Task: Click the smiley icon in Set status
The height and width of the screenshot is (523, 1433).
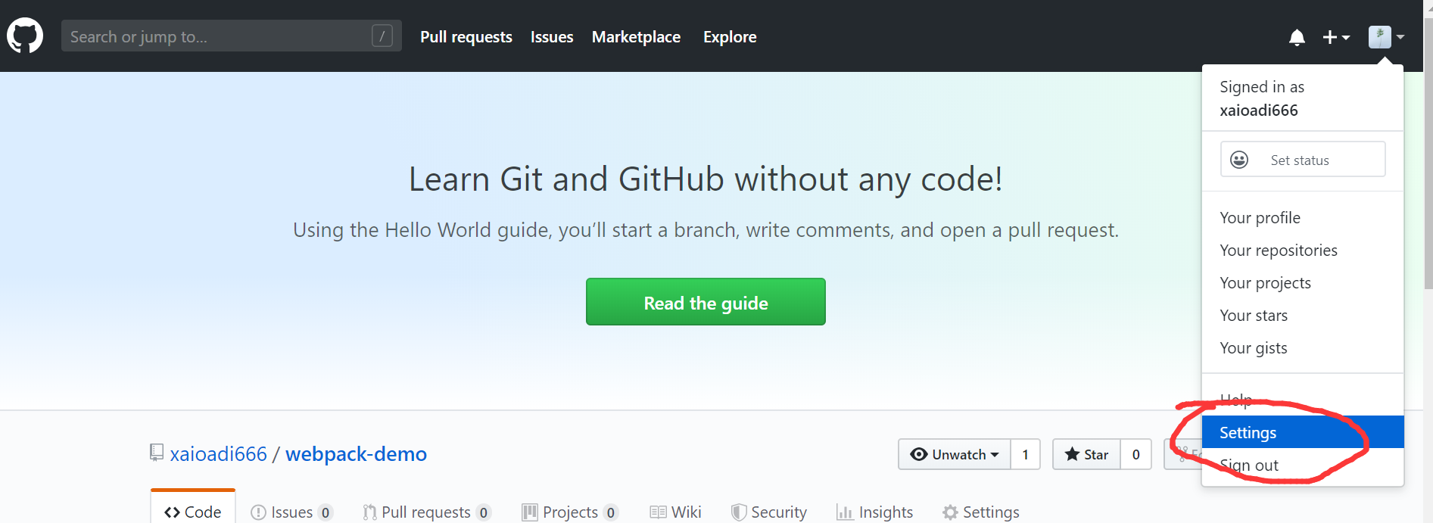Action: tap(1239, 160)
